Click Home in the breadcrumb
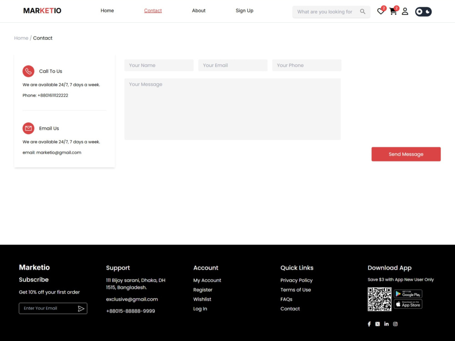 [21, 38]
